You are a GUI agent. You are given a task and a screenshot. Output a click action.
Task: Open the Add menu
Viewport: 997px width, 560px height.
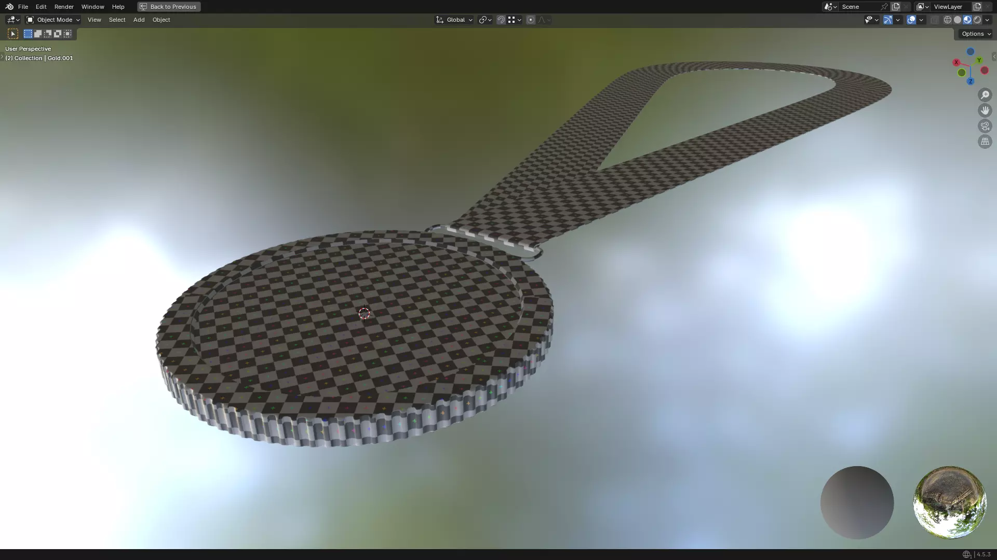tap(139, 20)
